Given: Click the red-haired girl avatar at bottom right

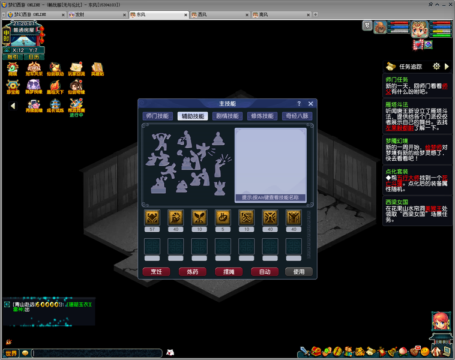Looking at the screenshot, I should click(441, 321).
